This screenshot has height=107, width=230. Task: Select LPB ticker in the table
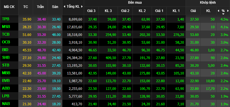pos(6,96)
